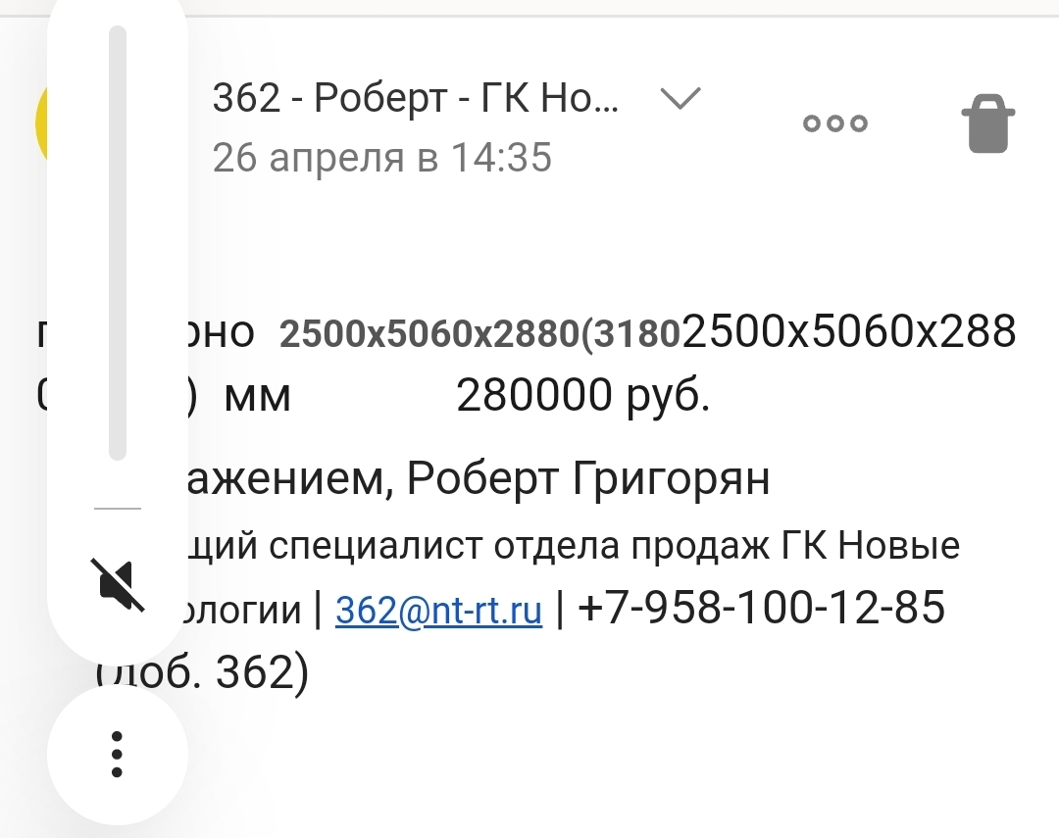This screenshot has width=1059, height=838.
Task: Click the price "280000 руб."
Action: click(582, 397)
